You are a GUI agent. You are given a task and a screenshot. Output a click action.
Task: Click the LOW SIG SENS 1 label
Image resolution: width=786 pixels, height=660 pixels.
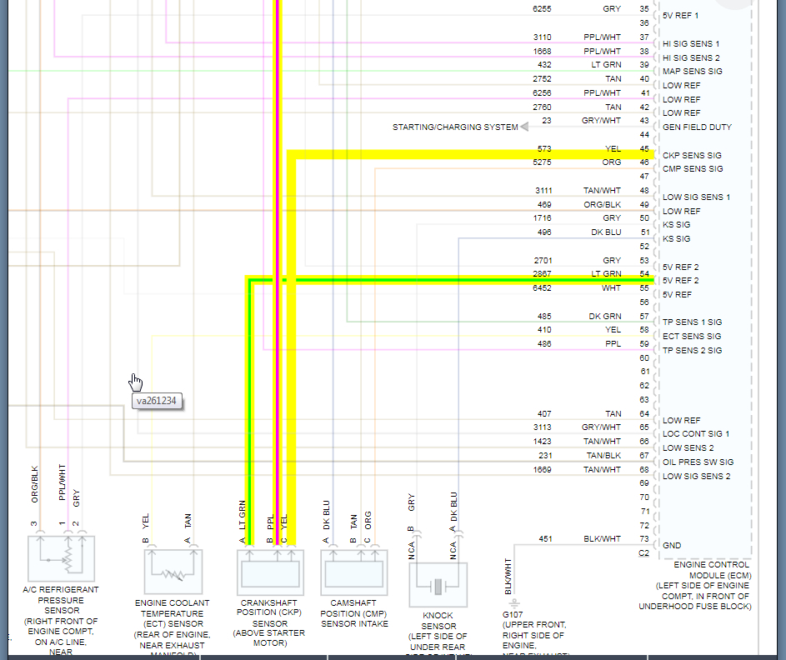696,197
